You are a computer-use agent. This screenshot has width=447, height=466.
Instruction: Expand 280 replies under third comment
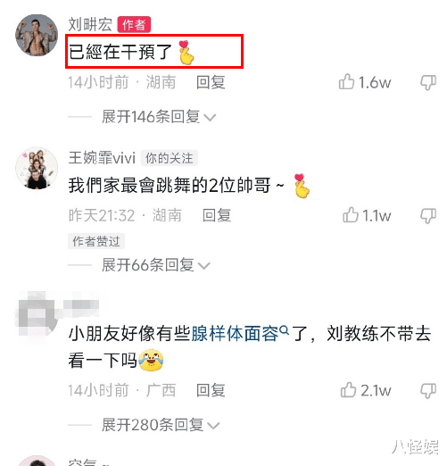(160, 425)
